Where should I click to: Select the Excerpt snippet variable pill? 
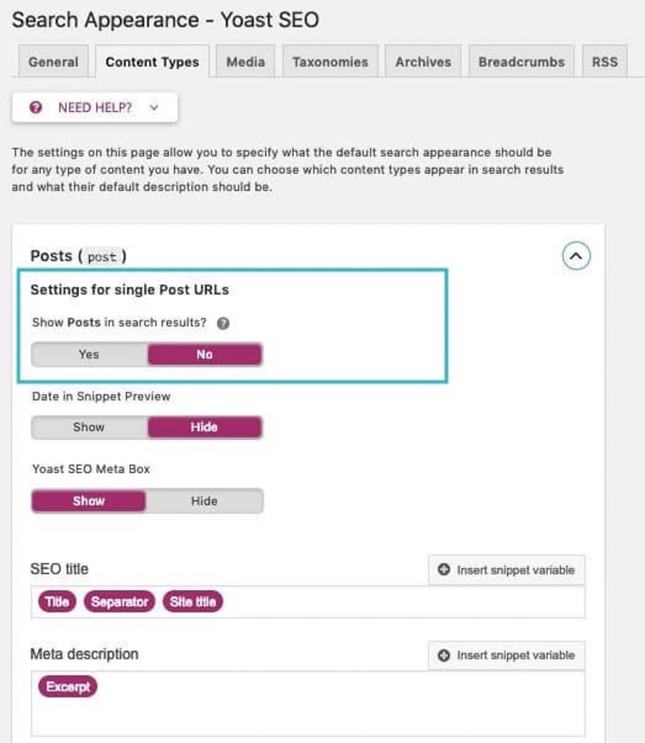(x=68, y=687)
